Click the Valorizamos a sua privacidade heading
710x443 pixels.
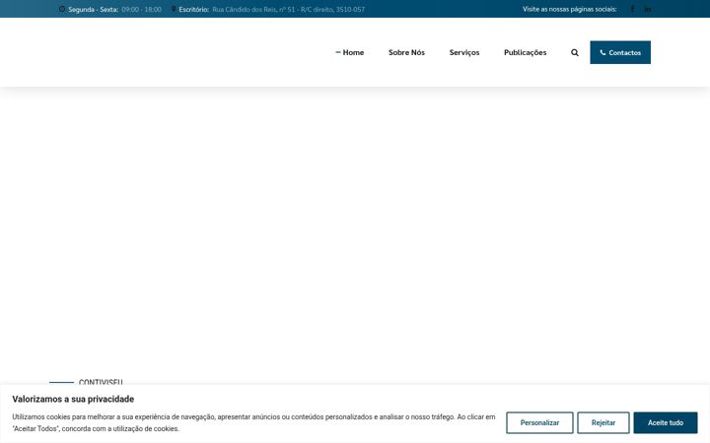click(73, 399)
